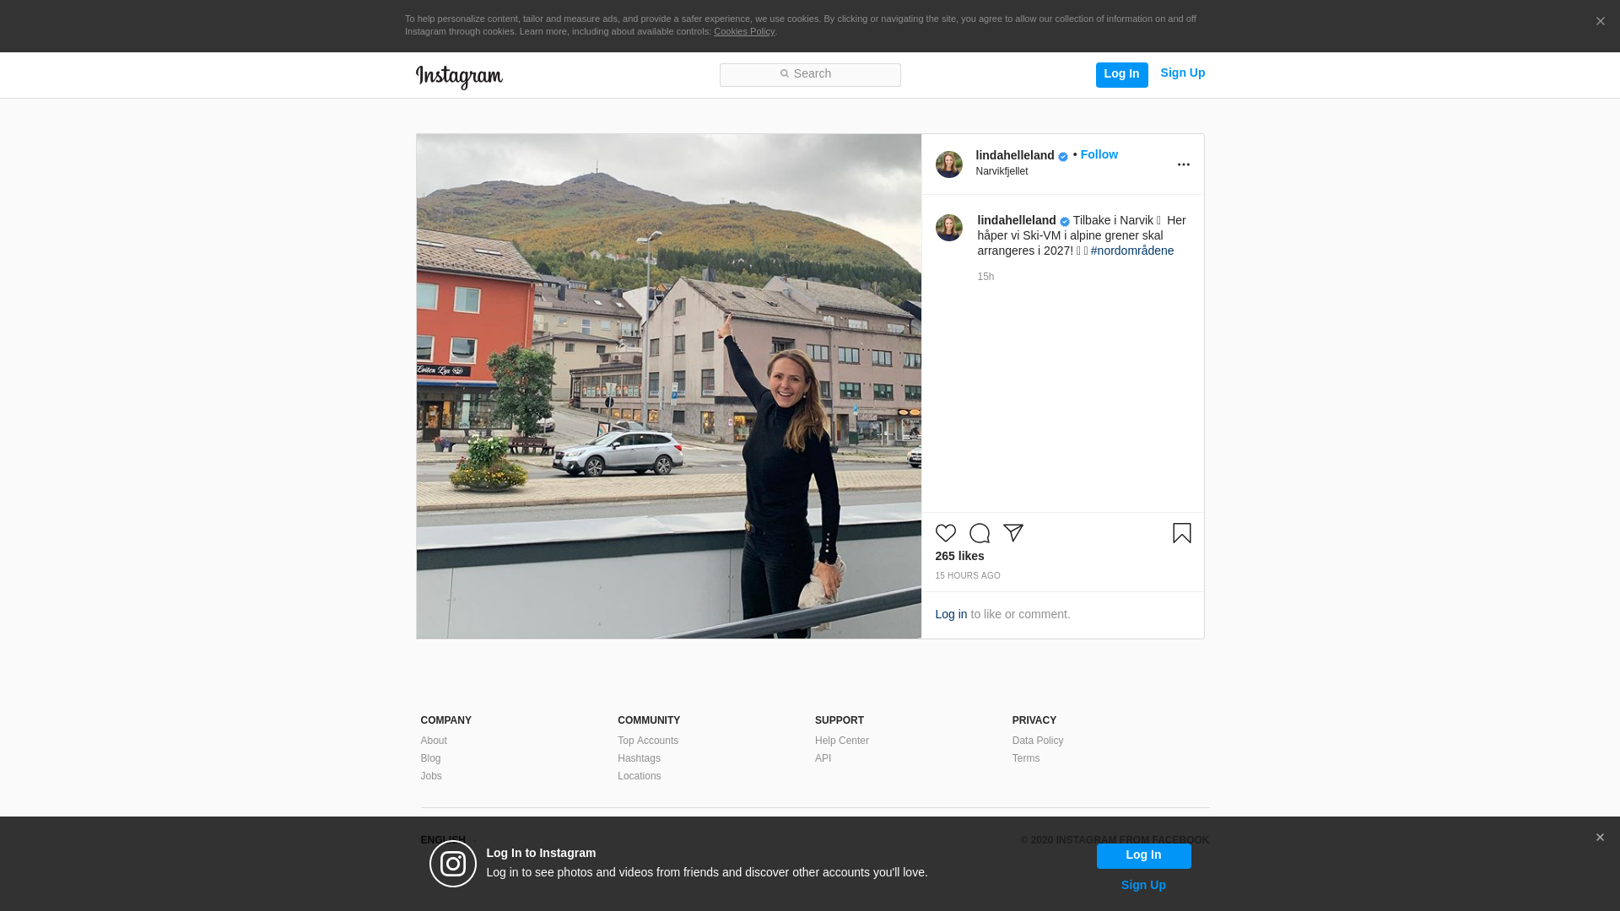This screenshot has width=1620, height=911.
Task: Click search magnifier icon
Action: [784, 74]
